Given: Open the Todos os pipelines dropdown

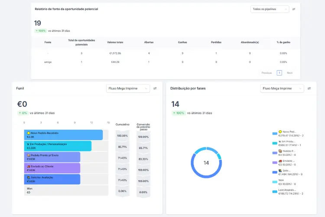Looking at the screenshot, I should [270, 9].
